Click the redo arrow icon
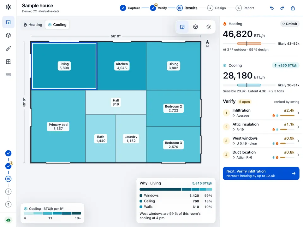 tap(282, 8)
